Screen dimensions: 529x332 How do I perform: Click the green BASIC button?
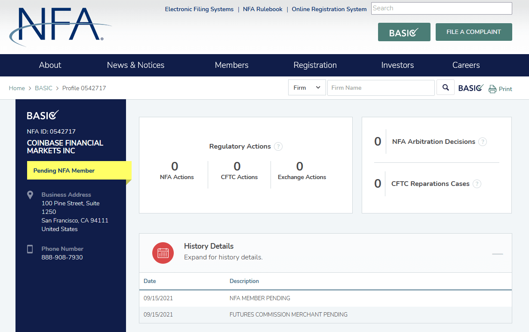[x=404, y=32]
